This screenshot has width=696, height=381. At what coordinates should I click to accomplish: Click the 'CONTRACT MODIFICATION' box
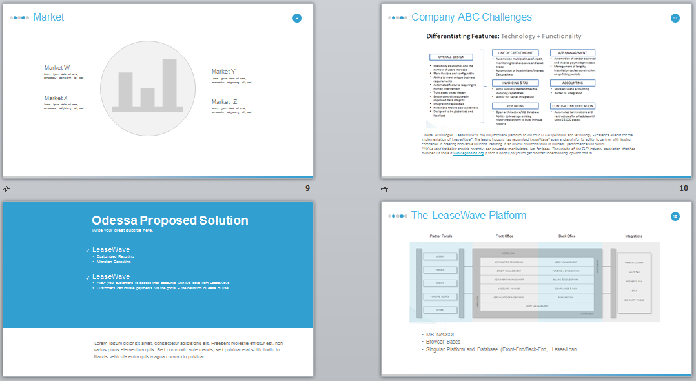[x=573, y=106]
